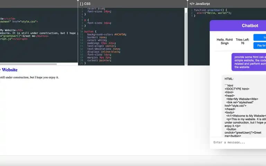Click the ript.js"></script> line in the HTML editor
Screen dimensions: 266x166
point(14,39)
